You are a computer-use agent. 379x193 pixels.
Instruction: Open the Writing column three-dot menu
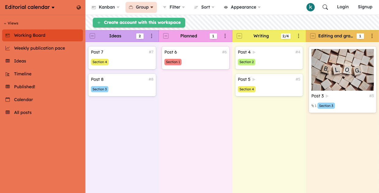pyautogui.click(x=298, y=36)
